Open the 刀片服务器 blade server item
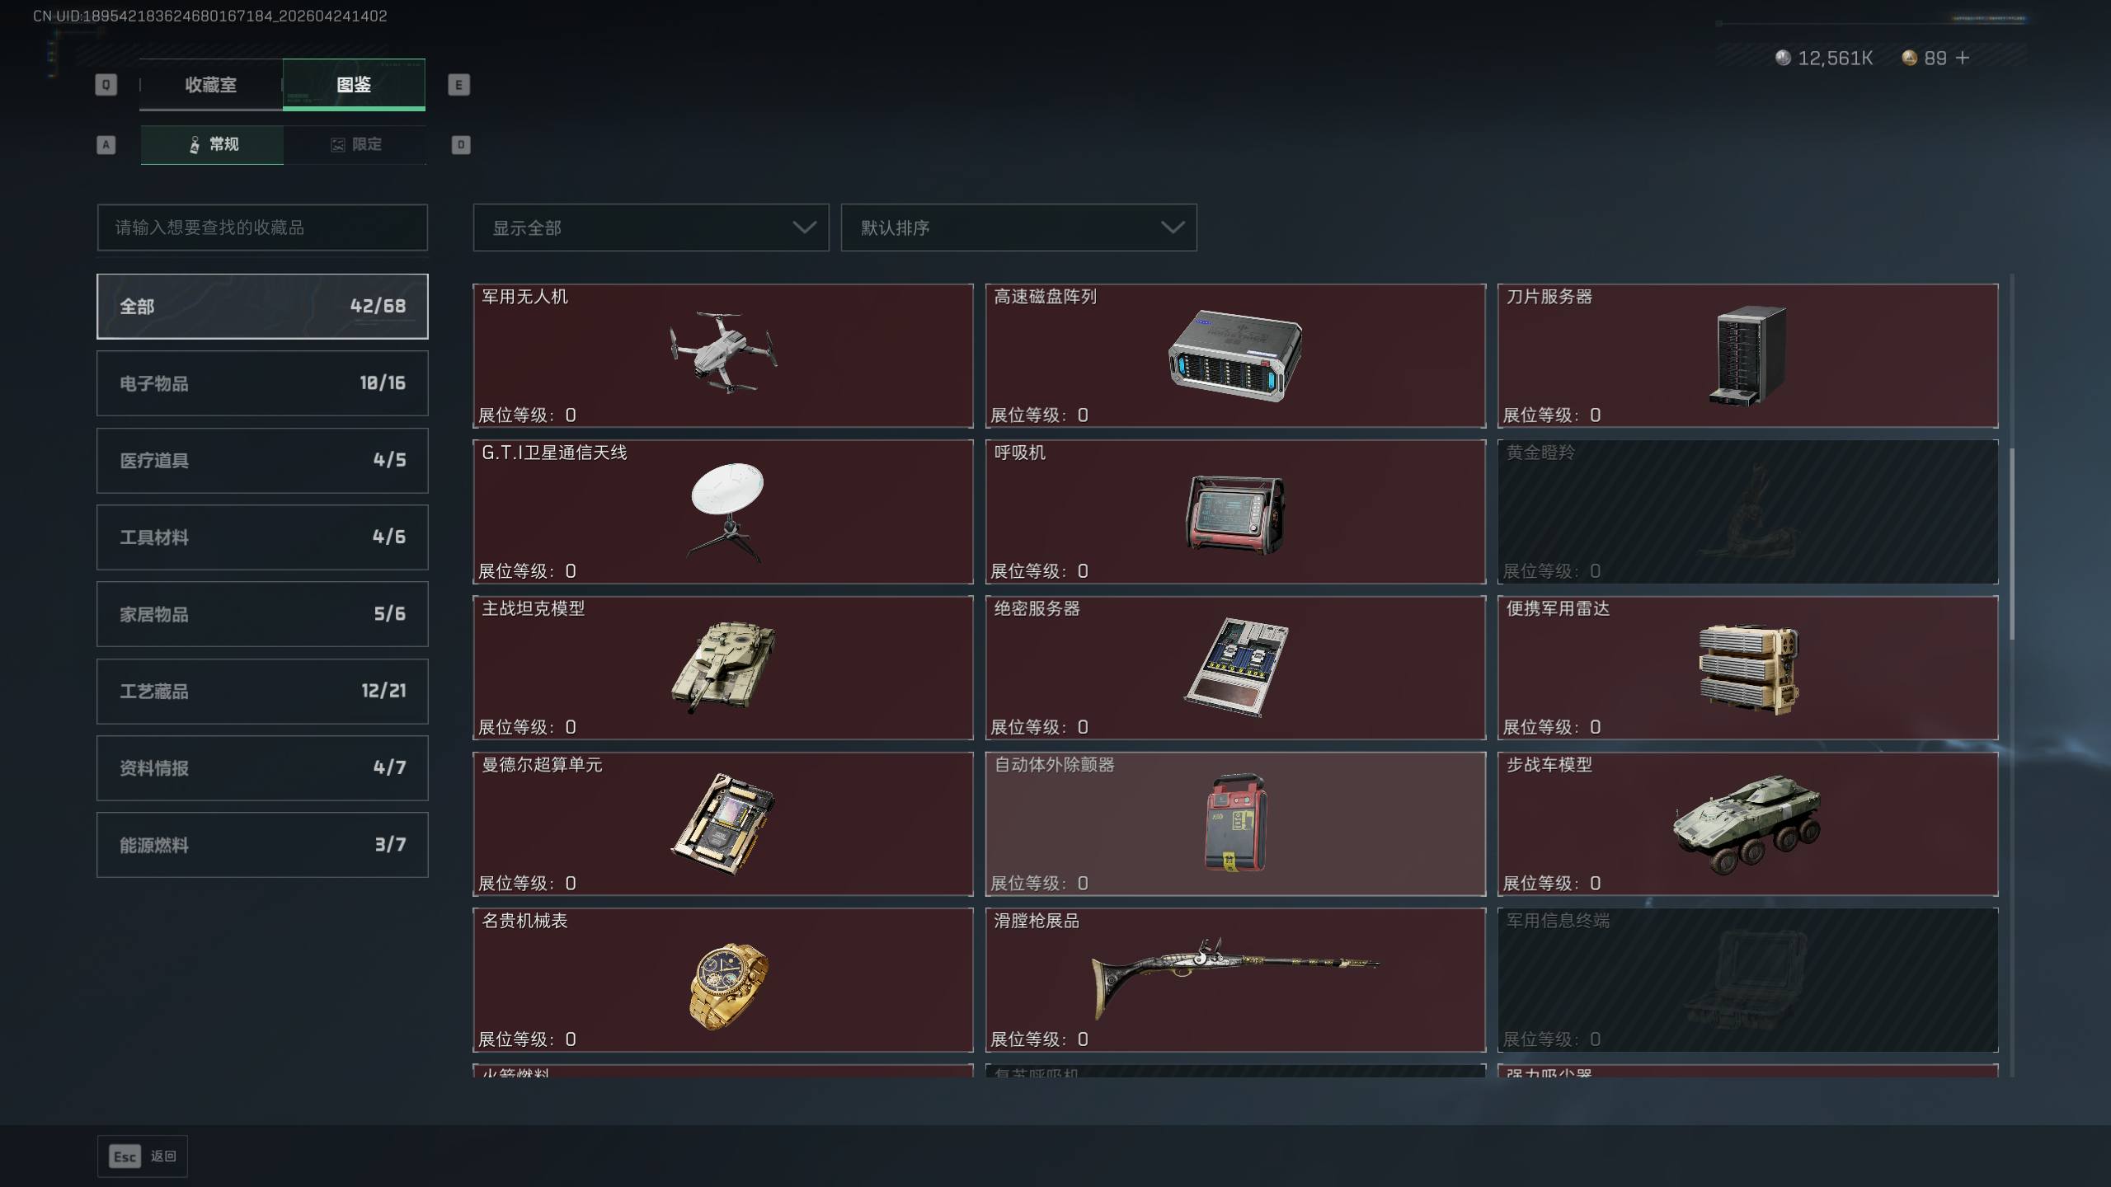Image resolution: width=2111 pixels, height=1187 pixels. [1747, 356]
